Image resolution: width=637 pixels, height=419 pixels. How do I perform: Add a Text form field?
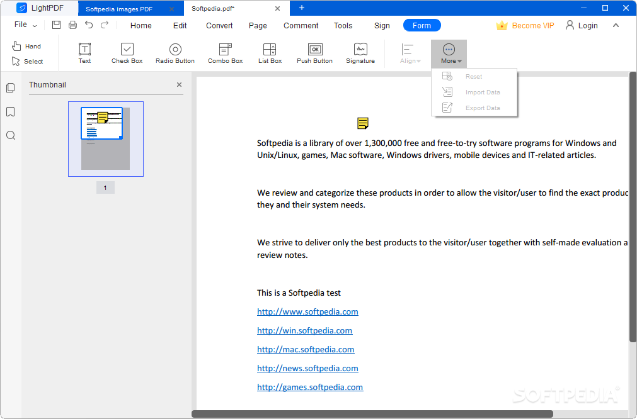(x=84, y=53)
